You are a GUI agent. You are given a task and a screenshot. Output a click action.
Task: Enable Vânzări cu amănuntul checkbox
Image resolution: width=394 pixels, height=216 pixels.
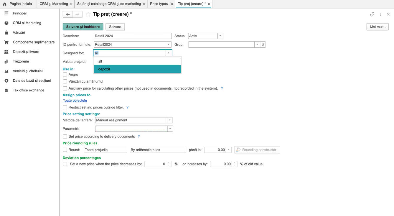click(65, 81)
